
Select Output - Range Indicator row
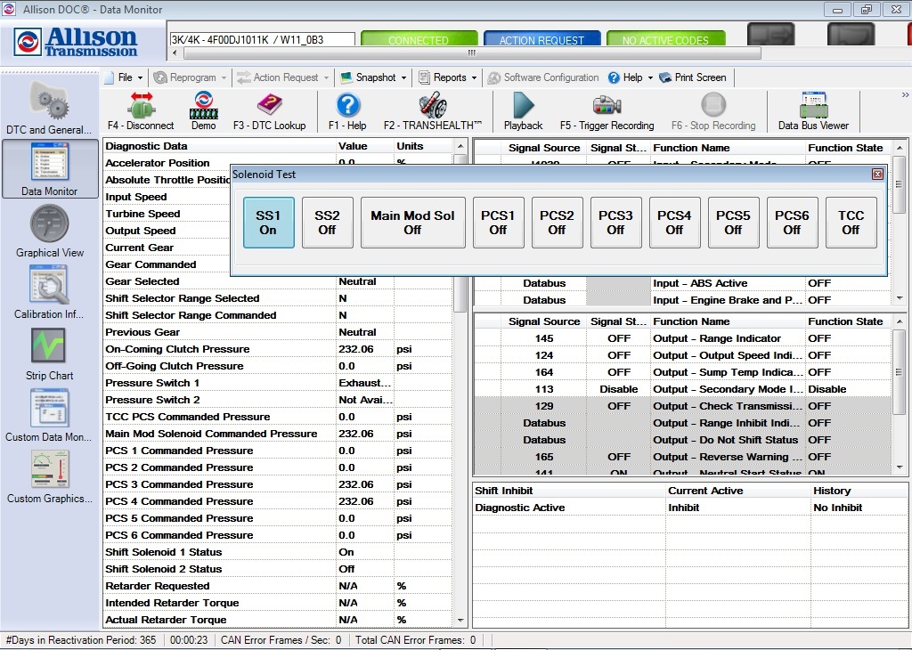coord(683,338)
